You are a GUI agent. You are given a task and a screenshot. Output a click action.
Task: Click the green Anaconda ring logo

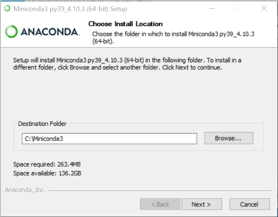click(11, 32)
